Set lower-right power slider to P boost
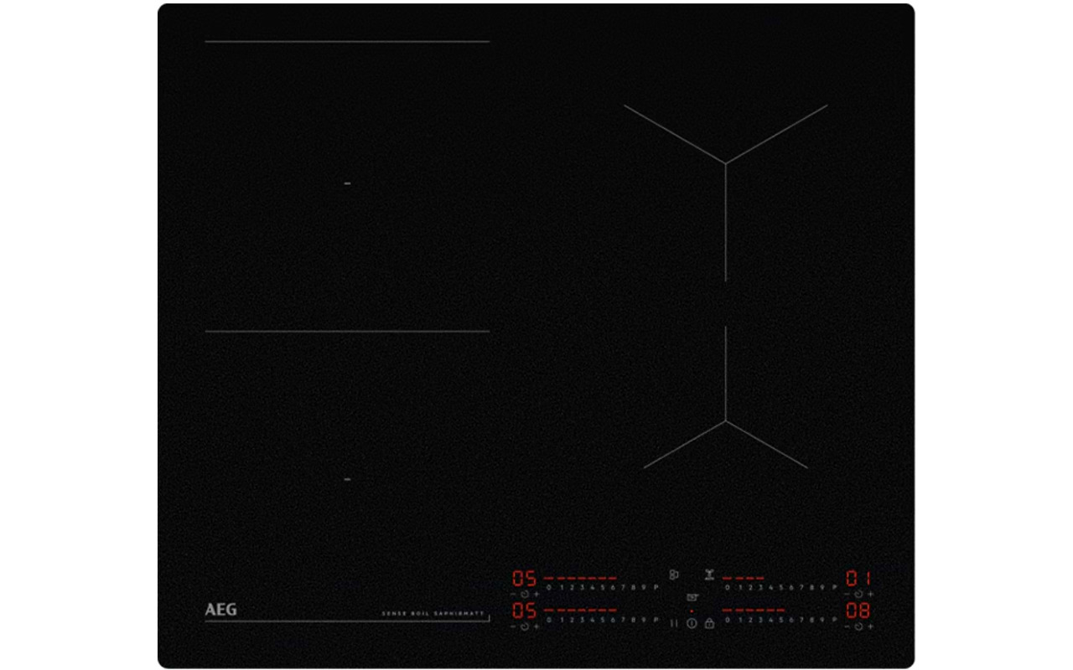 (834, 620)
